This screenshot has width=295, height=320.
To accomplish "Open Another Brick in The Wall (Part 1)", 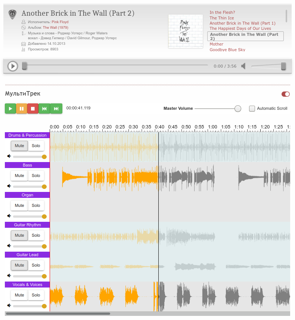I will click(x=242, y=23).
